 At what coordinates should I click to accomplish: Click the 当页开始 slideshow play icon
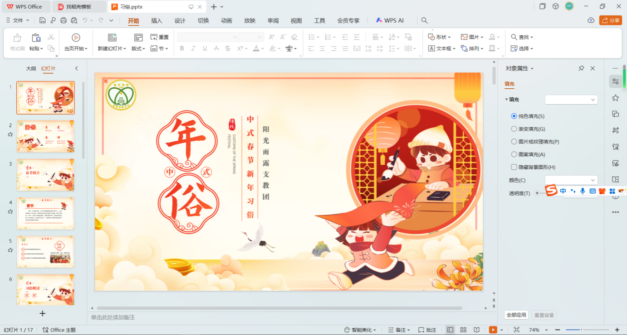click(76, 38)
